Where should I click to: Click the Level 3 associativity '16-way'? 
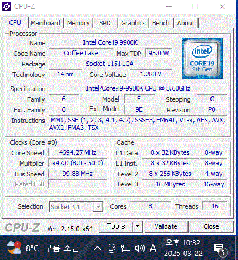pos(213,184)
